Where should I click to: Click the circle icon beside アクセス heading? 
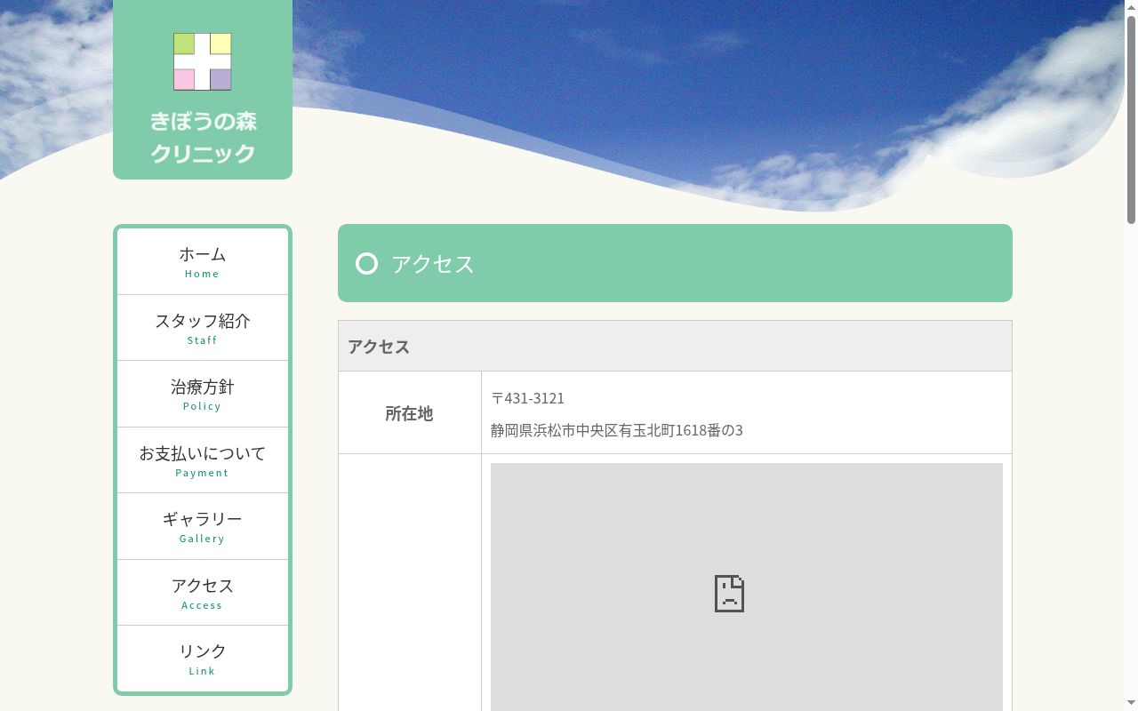pyautogui.click(x=366, y=264)
